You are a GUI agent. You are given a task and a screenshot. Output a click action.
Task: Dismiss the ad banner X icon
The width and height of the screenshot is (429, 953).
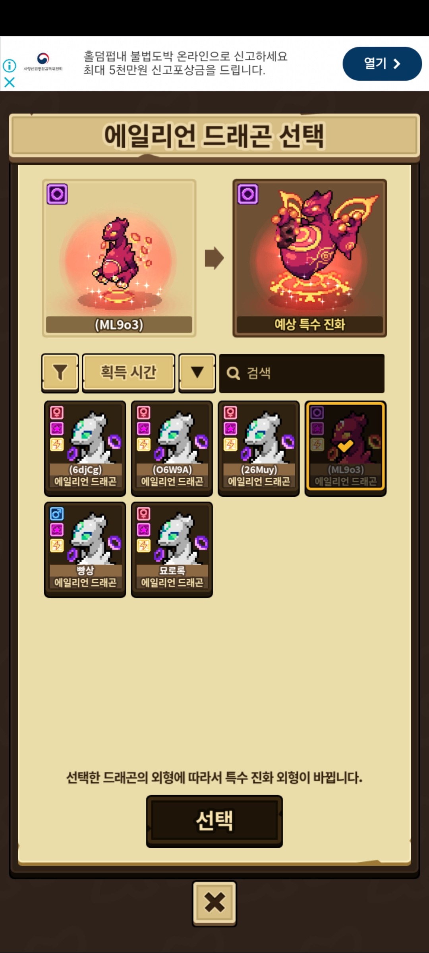pyautogui.click(x=10, y=82)
